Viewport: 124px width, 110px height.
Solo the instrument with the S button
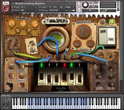(x=79, y=4)
